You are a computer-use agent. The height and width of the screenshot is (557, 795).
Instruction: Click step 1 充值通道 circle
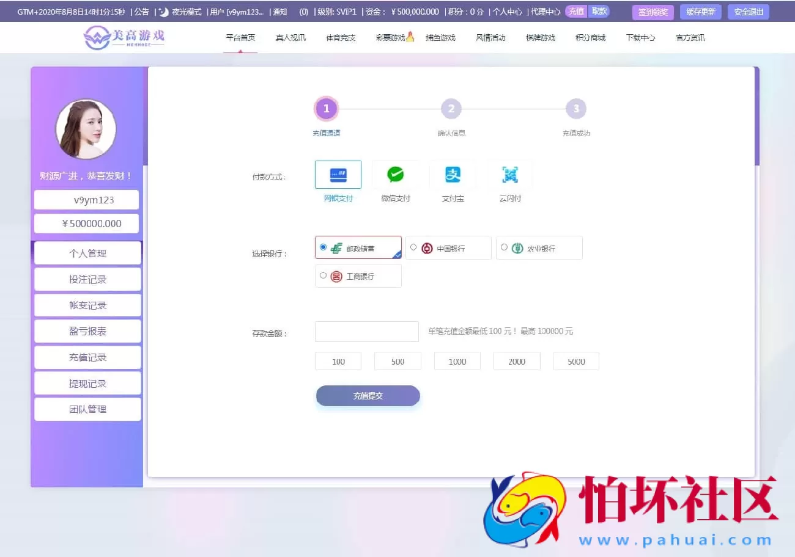pyautogui.click(x=326, y=108)
